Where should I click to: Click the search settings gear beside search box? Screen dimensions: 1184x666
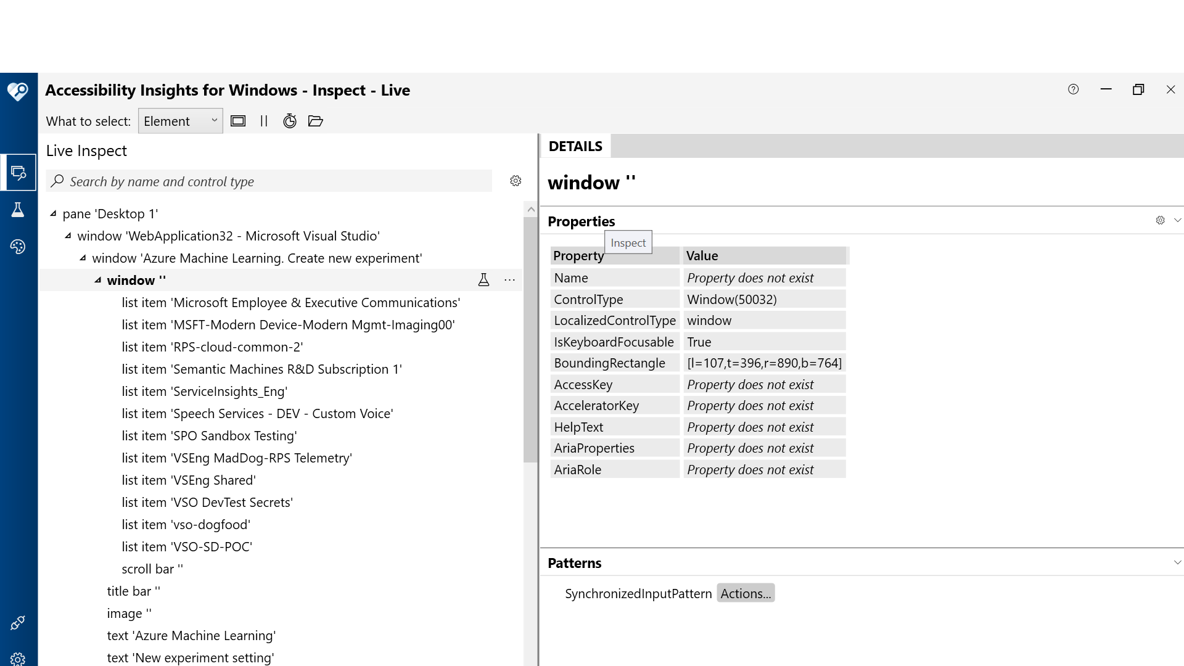516,181
